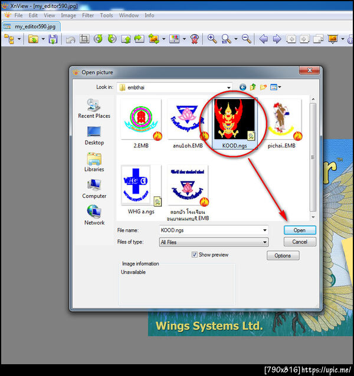Screen dimensions: 354x376
Task: Open the dropdown next to Open folder icon
Action: click(x=43, y=39)
